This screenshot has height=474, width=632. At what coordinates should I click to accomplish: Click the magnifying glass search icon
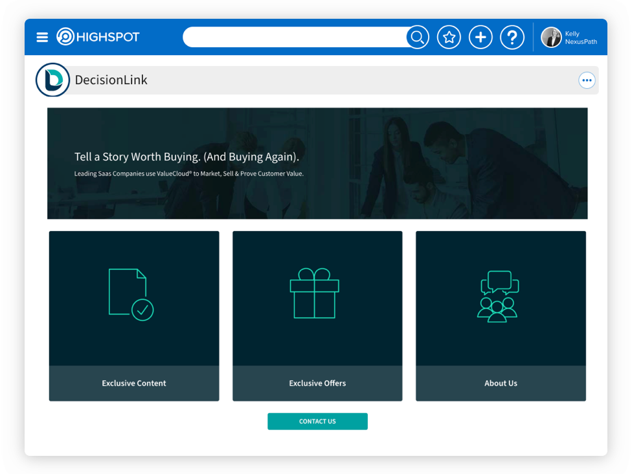point(418,38)
